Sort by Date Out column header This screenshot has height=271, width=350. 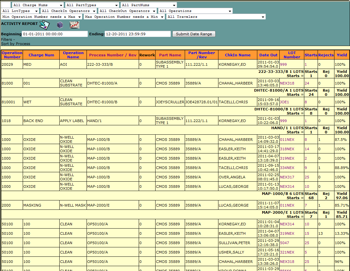pos(268,55)
